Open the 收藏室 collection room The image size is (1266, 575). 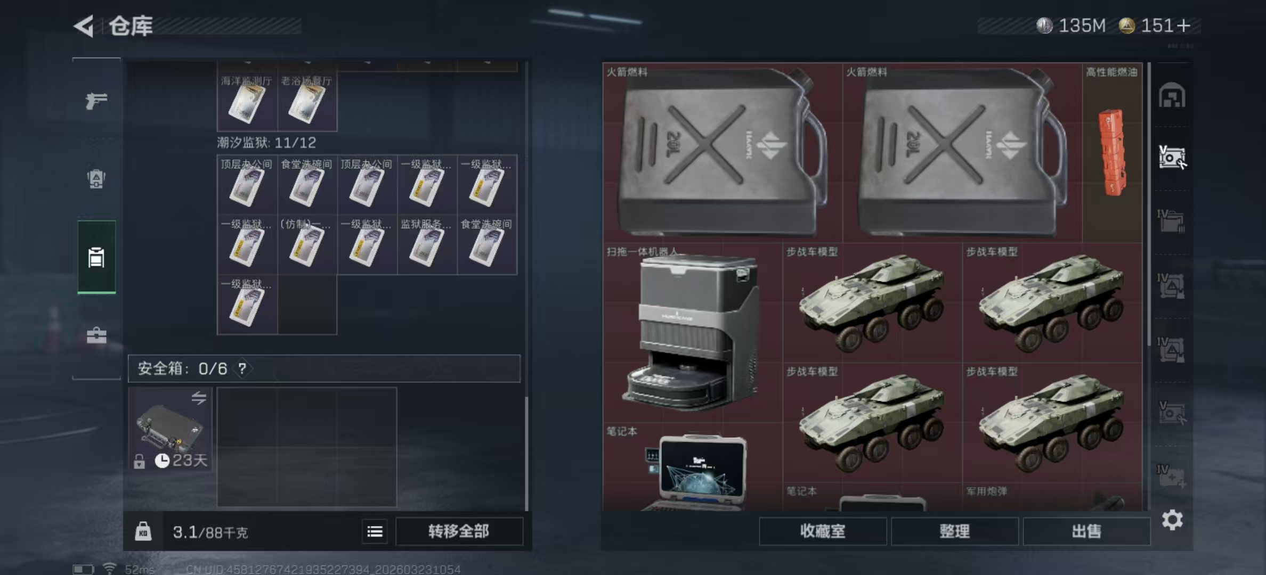click(x=823, y=531)
